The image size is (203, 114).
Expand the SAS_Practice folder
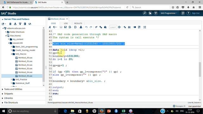coord(11,79)
